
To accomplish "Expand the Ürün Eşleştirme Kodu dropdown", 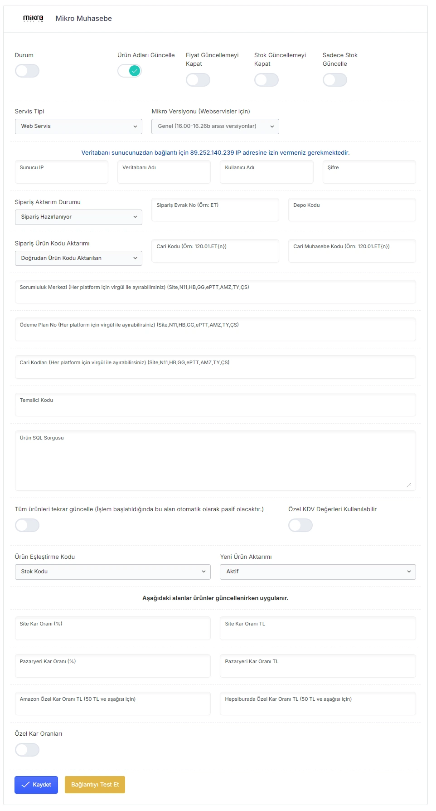I will (x=113, y=572).
